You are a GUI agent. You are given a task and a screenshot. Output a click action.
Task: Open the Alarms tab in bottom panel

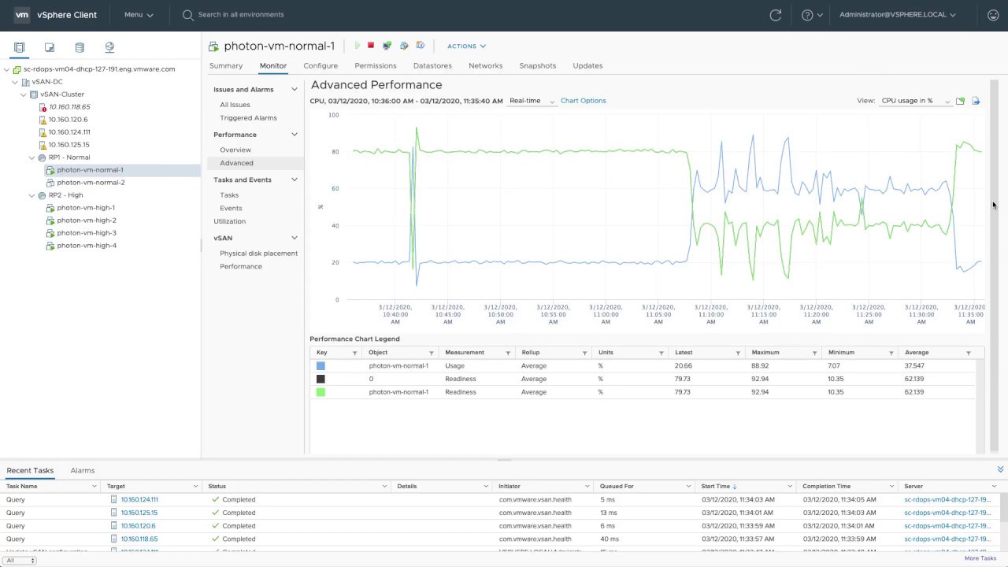tap(83, 470)
